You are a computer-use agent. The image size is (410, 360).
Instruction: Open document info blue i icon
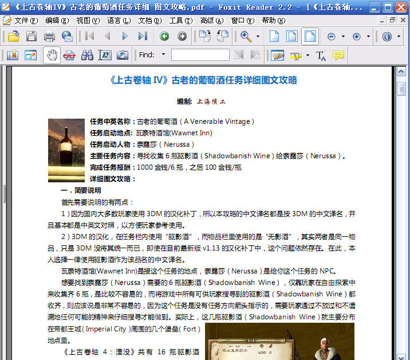tap(387, 36)
